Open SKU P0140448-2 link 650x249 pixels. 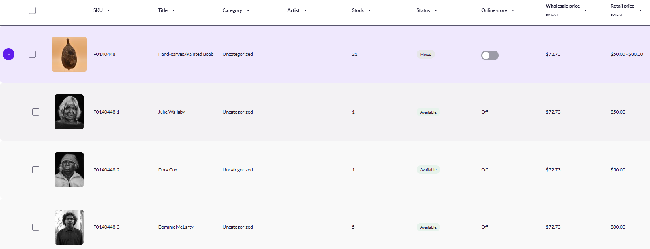[106, 170]
